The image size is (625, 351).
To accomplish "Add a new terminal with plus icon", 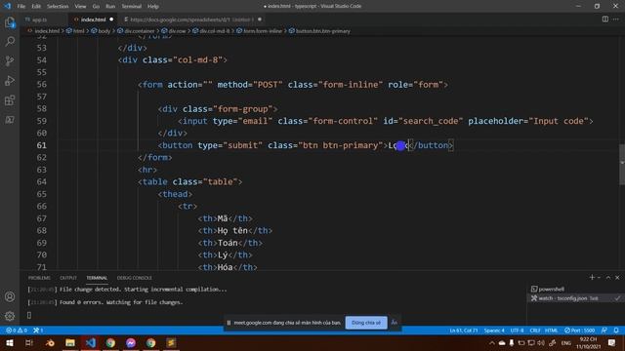I will click(592, 277).
